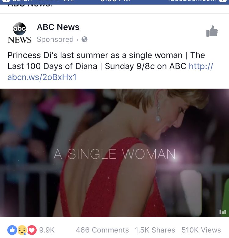
Task: Tap the 'A SINGLE WOMAN' video caption
Action: point(114,154)
